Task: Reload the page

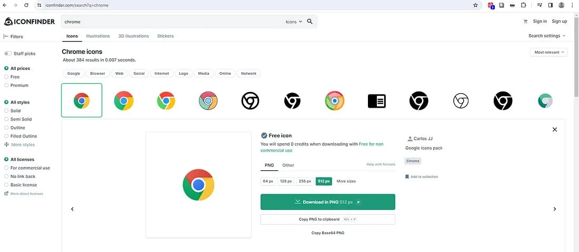Action: [x=26, y=5]
